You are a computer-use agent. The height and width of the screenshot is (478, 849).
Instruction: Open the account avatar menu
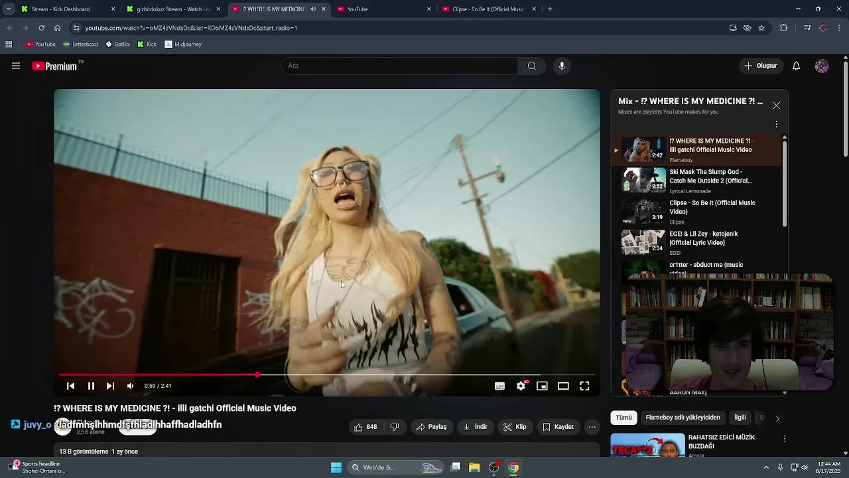coord(822,66)
